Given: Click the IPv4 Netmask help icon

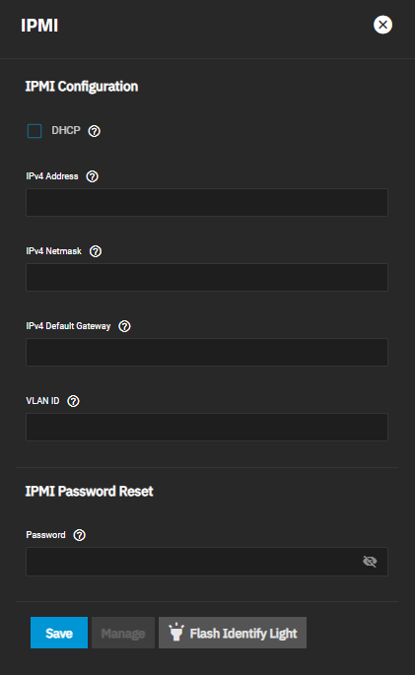Looking at the screenshot, I should point(96,251).
